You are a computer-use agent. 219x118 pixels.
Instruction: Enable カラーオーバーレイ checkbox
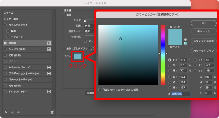(5, 67)
